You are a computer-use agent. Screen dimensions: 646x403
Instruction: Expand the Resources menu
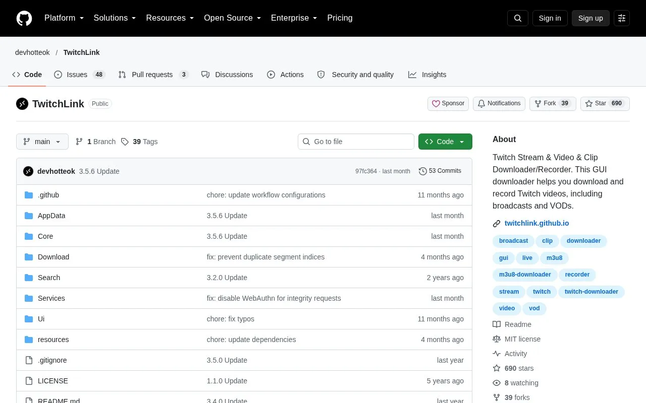[x=170, y=18]
